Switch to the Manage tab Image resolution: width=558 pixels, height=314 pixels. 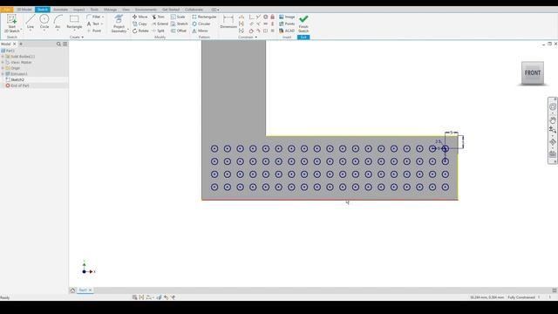(111, 10)
